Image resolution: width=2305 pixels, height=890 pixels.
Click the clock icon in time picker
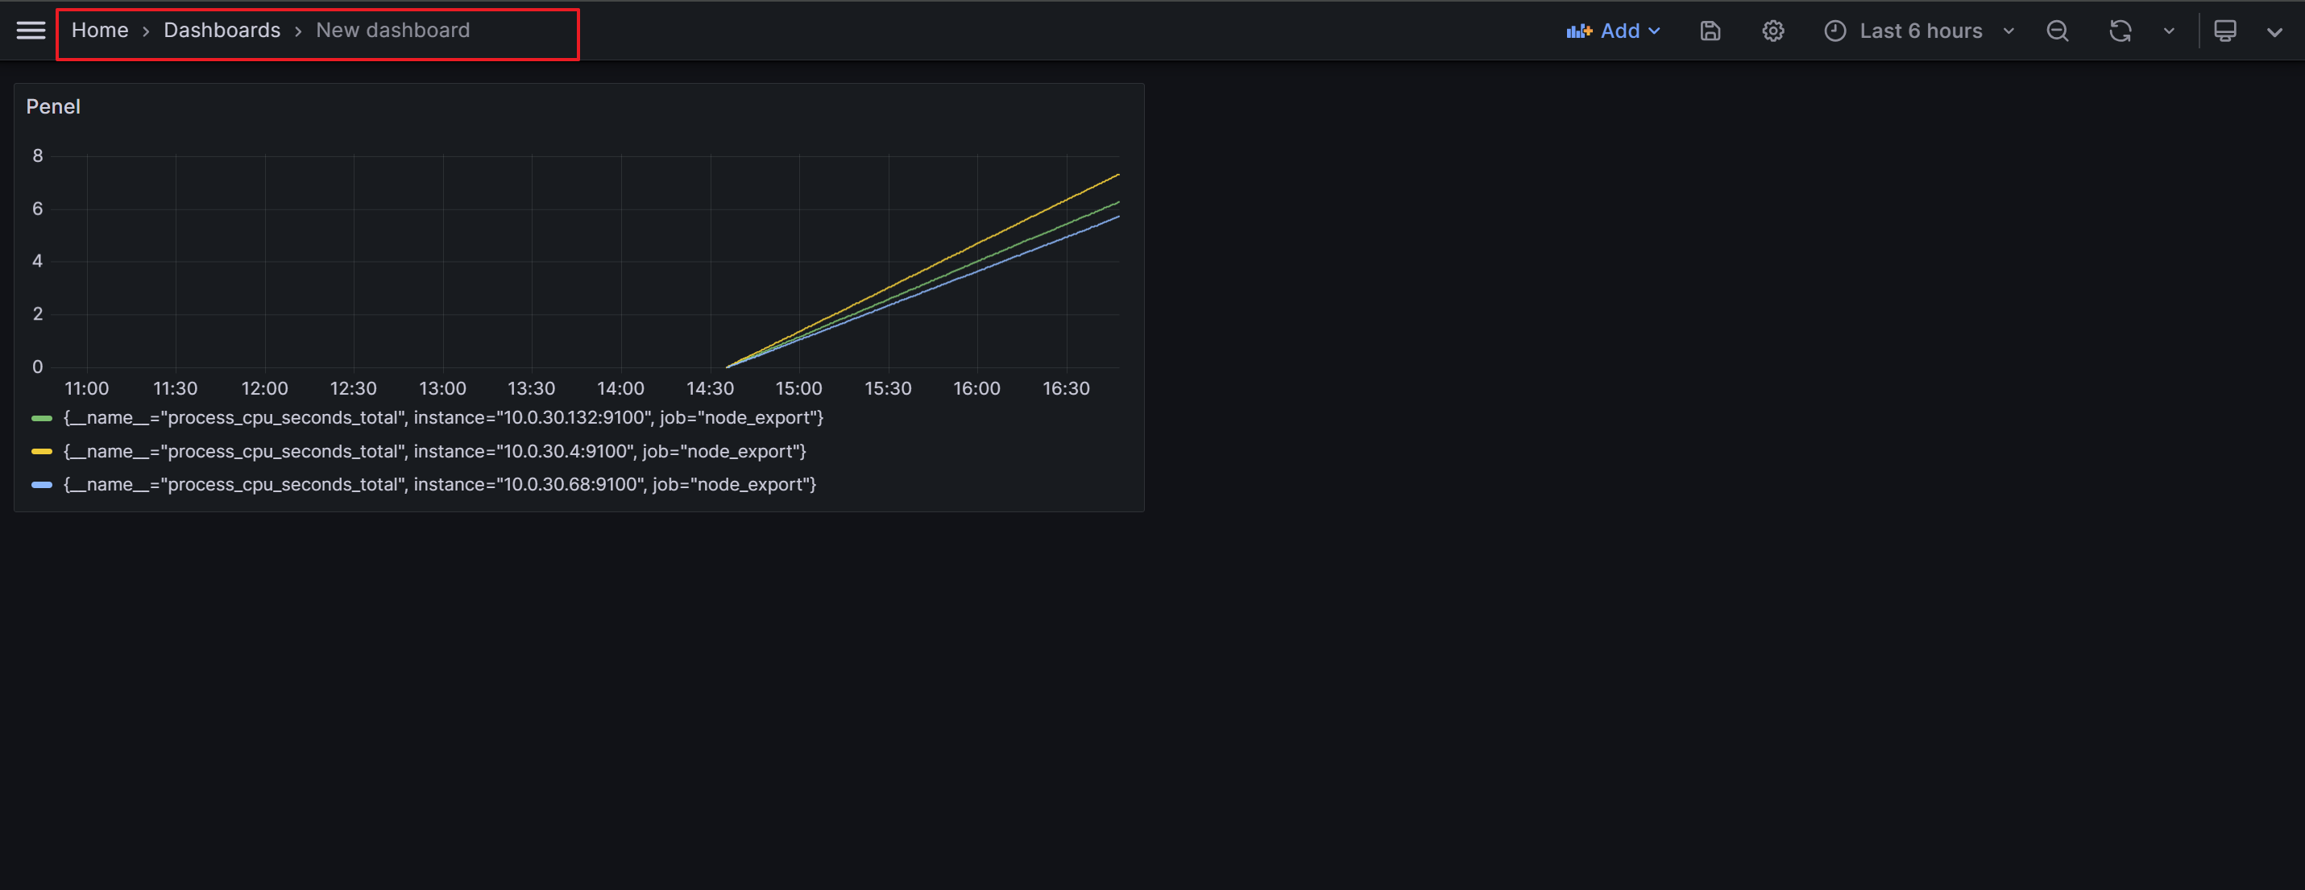click(1835, 31)
